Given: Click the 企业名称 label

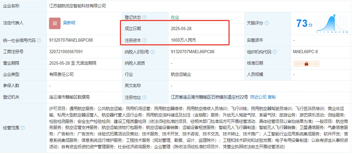Looking at the screenshot, I should (11, 6).
